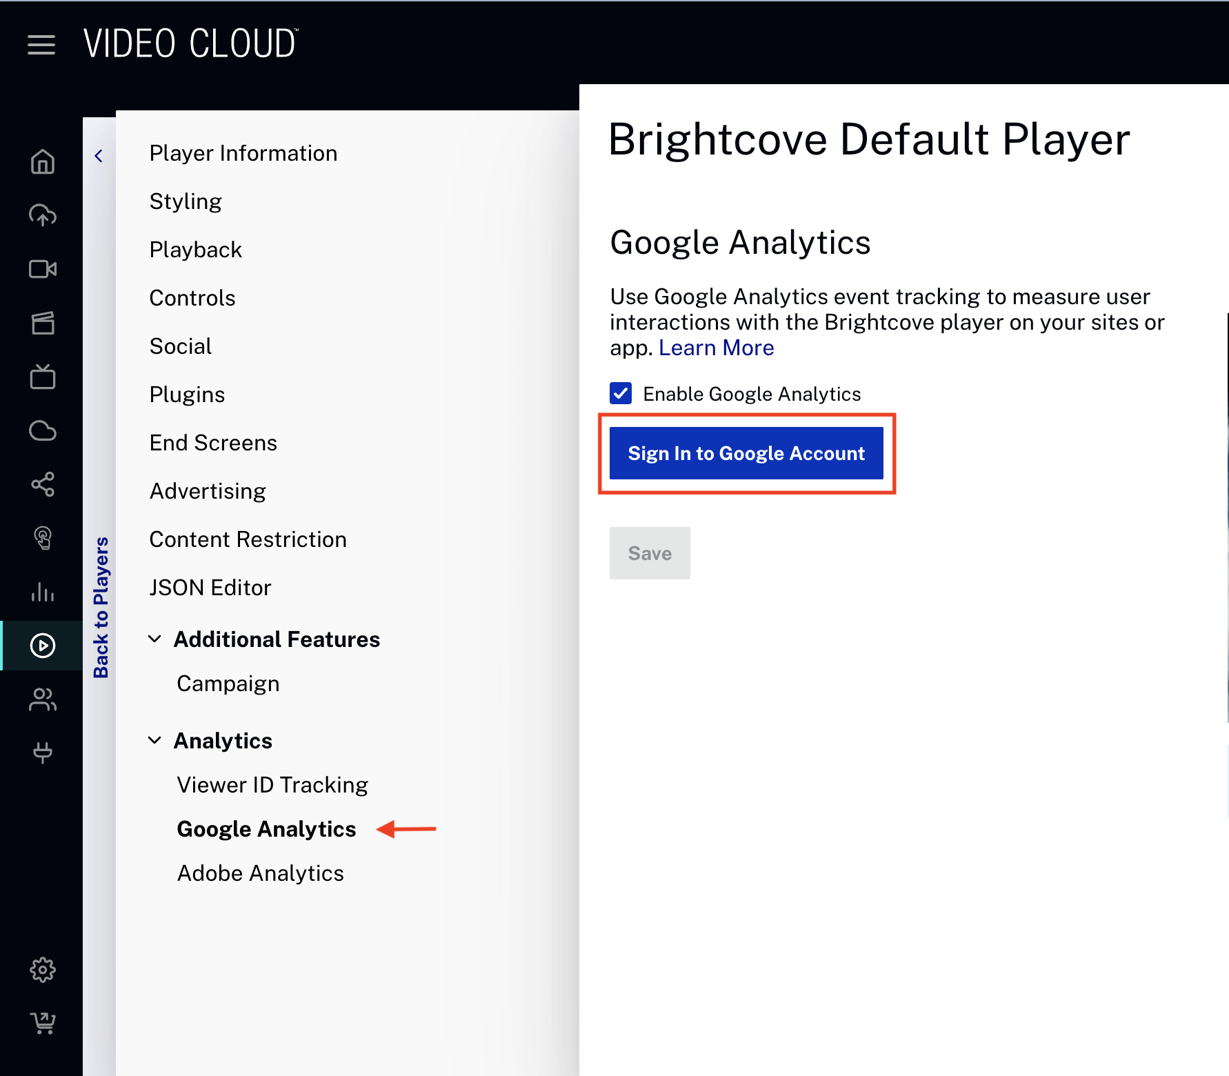
Task: Open the Viewer ID Tracking settings
Action: pyautogui.click(x=272, y=784)
